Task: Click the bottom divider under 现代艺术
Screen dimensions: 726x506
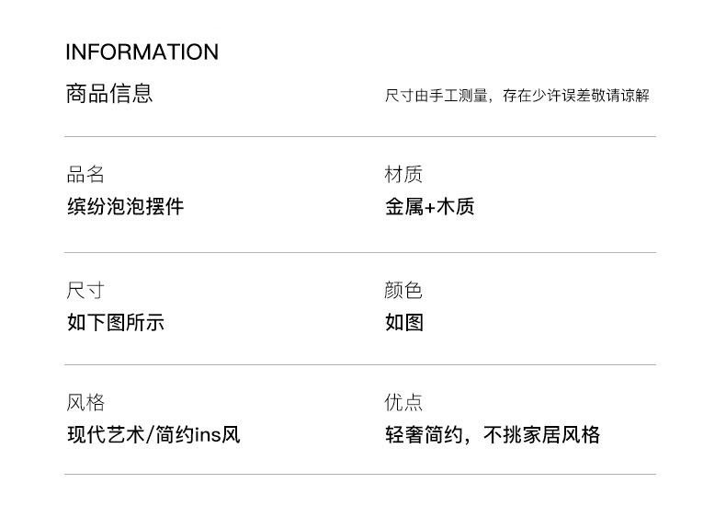Action: (360, 474)
